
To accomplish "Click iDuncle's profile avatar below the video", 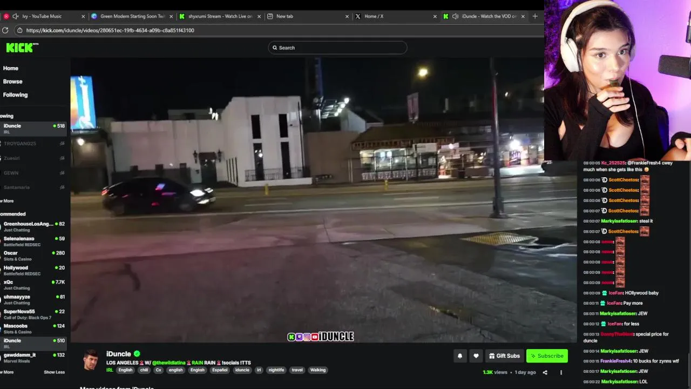I will point(91,360).
